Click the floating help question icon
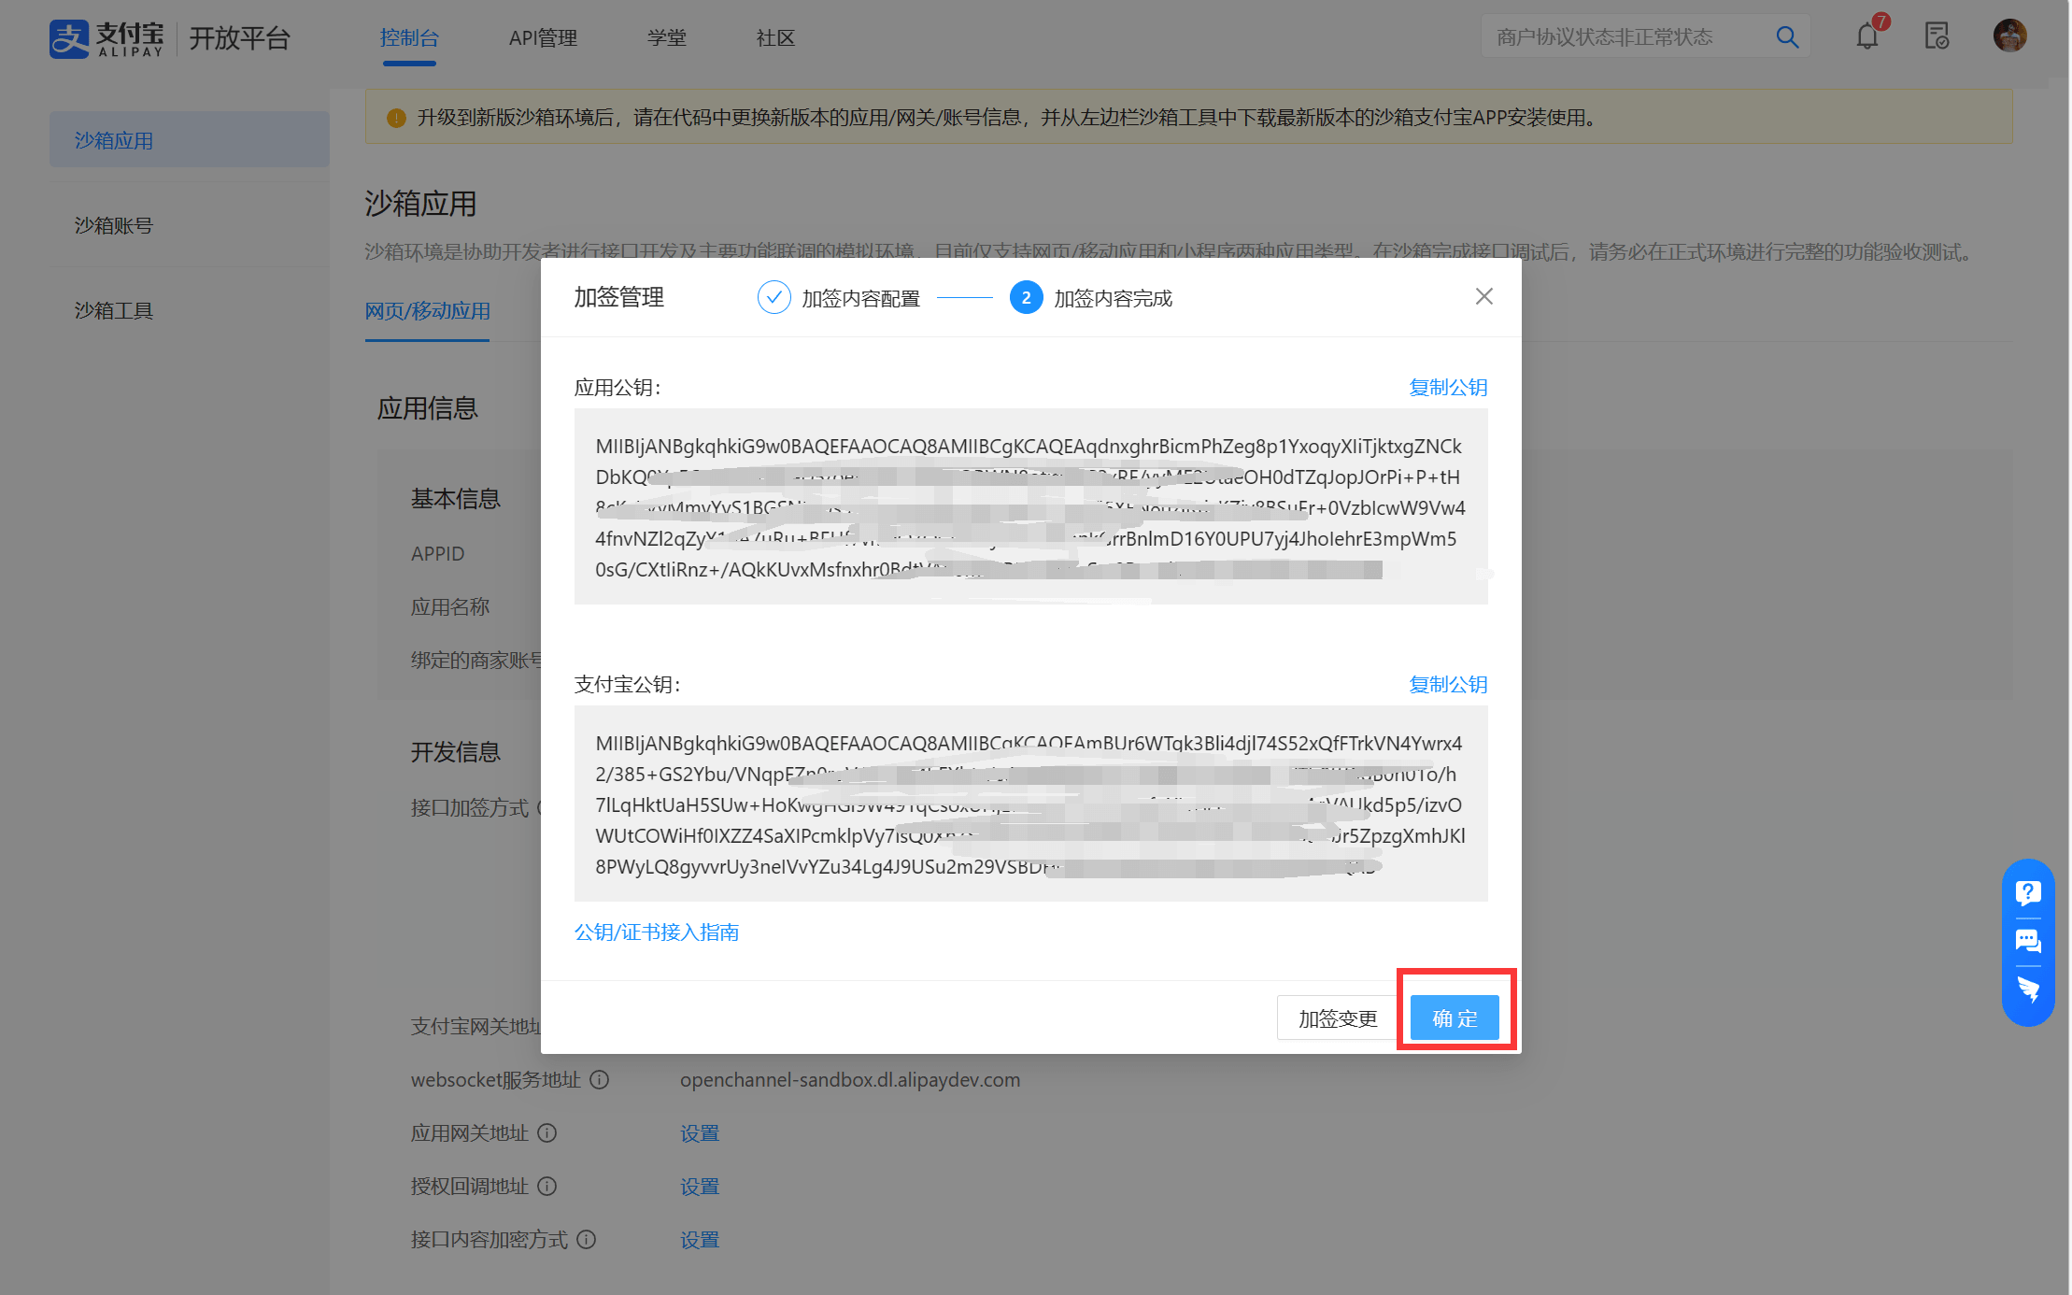The height and width of the screenshot is (1295, 2072). (x=2027, y=892)
